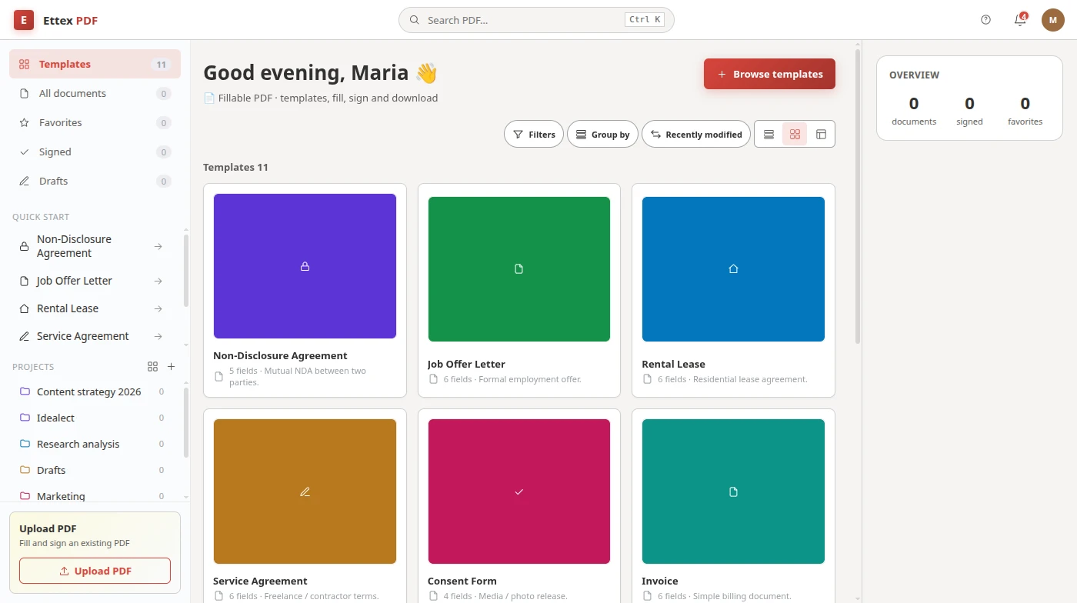Click the Service Agreement card title
This screenshot has width=1077, height=603.
click(260, 581)
